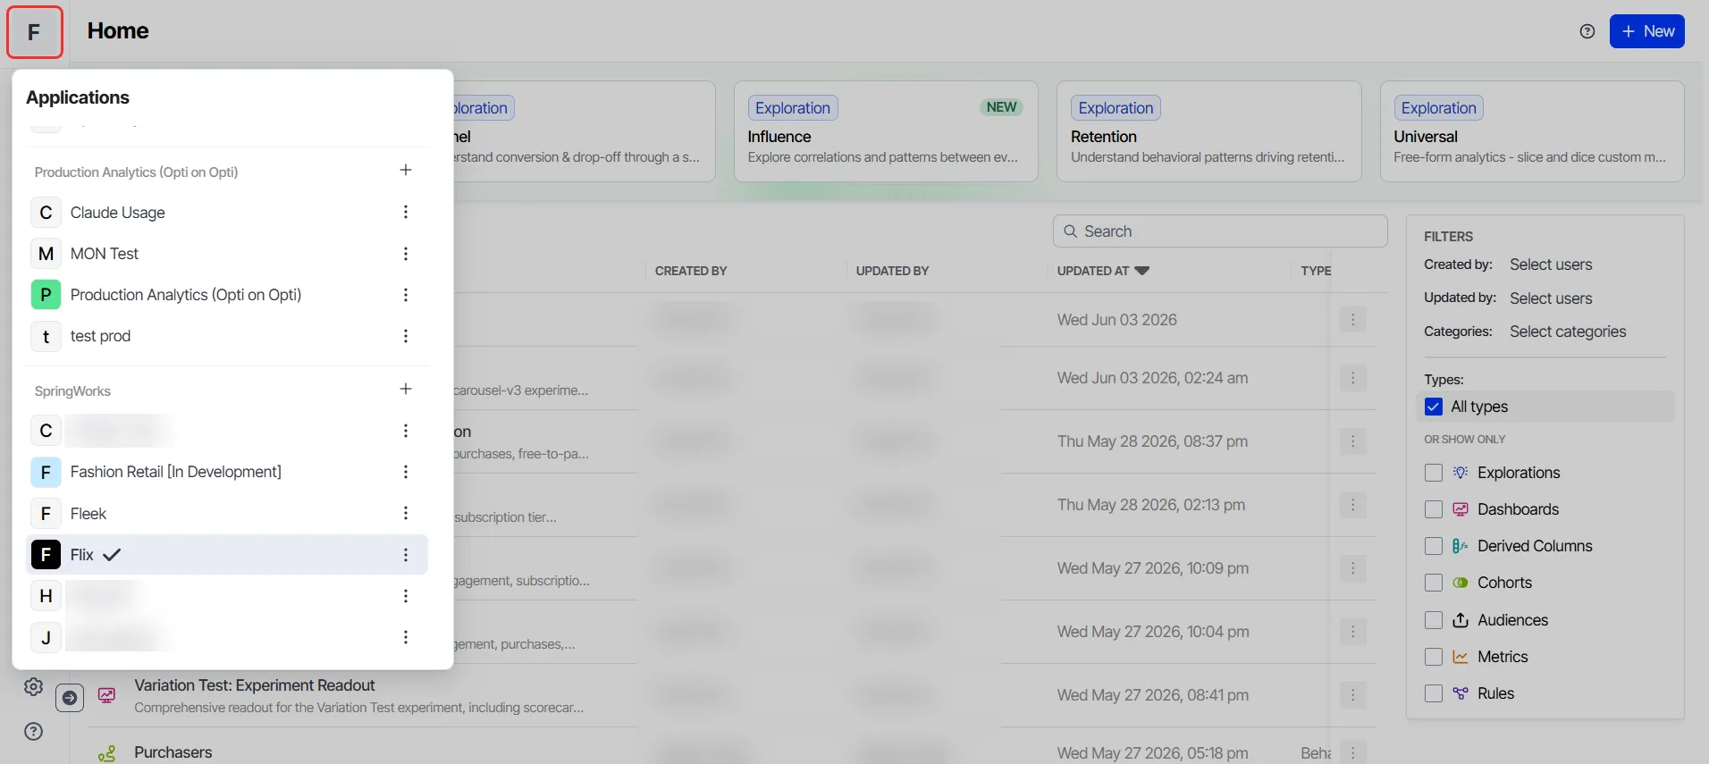Open options menu for test prod

pos(406,336)
